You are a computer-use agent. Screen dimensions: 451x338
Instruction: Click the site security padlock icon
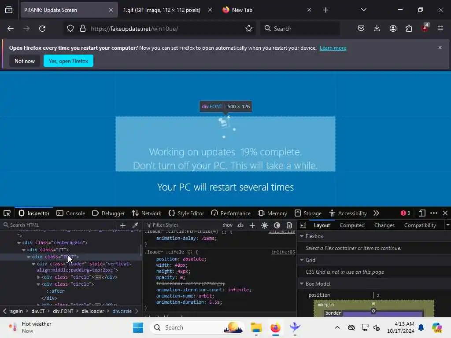coord(83,29)
